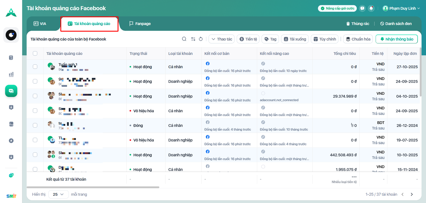Click the SMIT logo at sidebar top
The image size is (426, 203).
pyautogui.click(x=11, y=12)
